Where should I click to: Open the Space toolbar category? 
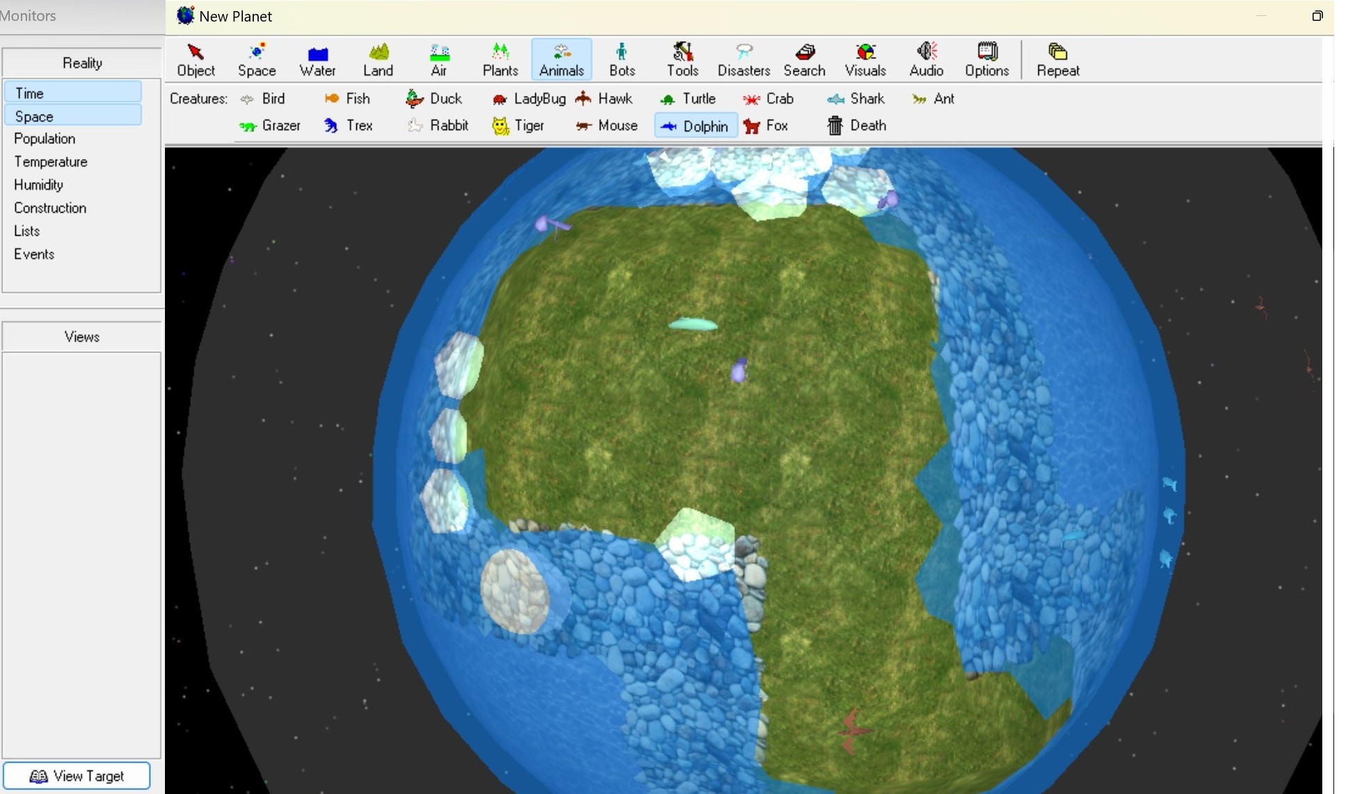[257, 60]
